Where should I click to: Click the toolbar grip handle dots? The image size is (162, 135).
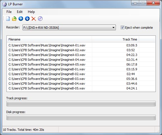[x=3, y=19]
